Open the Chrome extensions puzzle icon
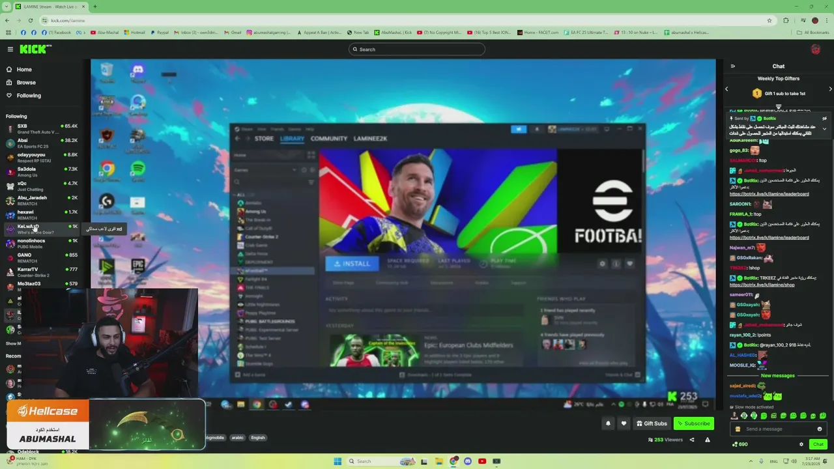 (x=786, y=20)
